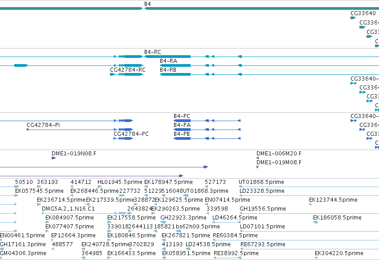Select the EK123744.5prime EST label
379x260 pixels.
point(333,200)
